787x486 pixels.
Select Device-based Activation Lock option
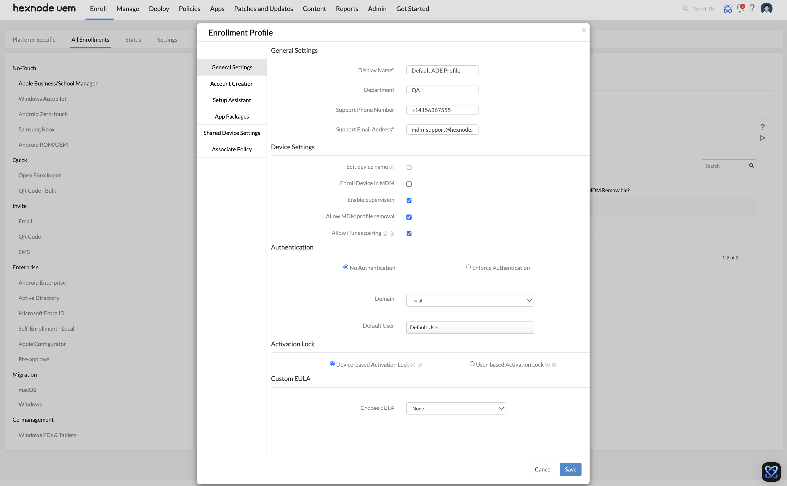coord(332,364)
